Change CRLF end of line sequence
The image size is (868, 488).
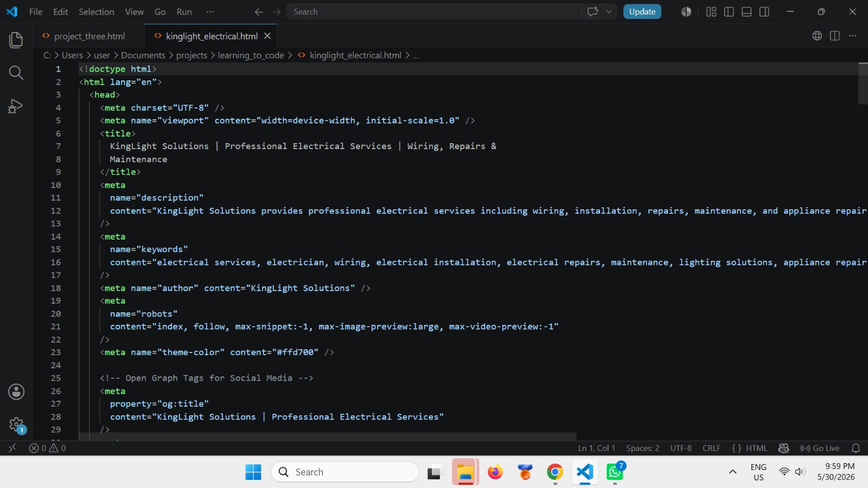(711, 448)
